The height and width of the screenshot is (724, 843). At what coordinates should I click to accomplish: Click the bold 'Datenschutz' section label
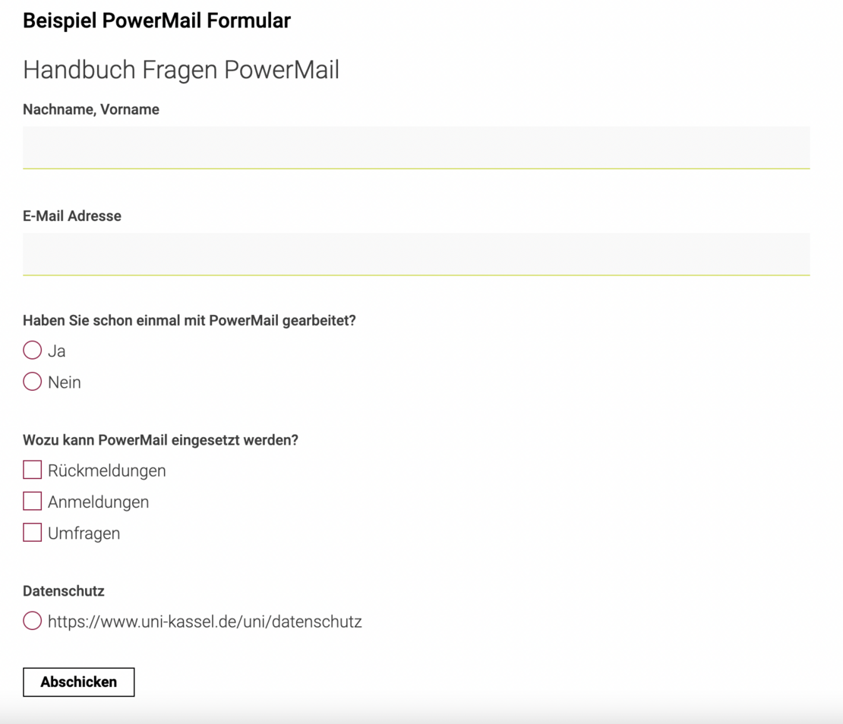[64, 591]
